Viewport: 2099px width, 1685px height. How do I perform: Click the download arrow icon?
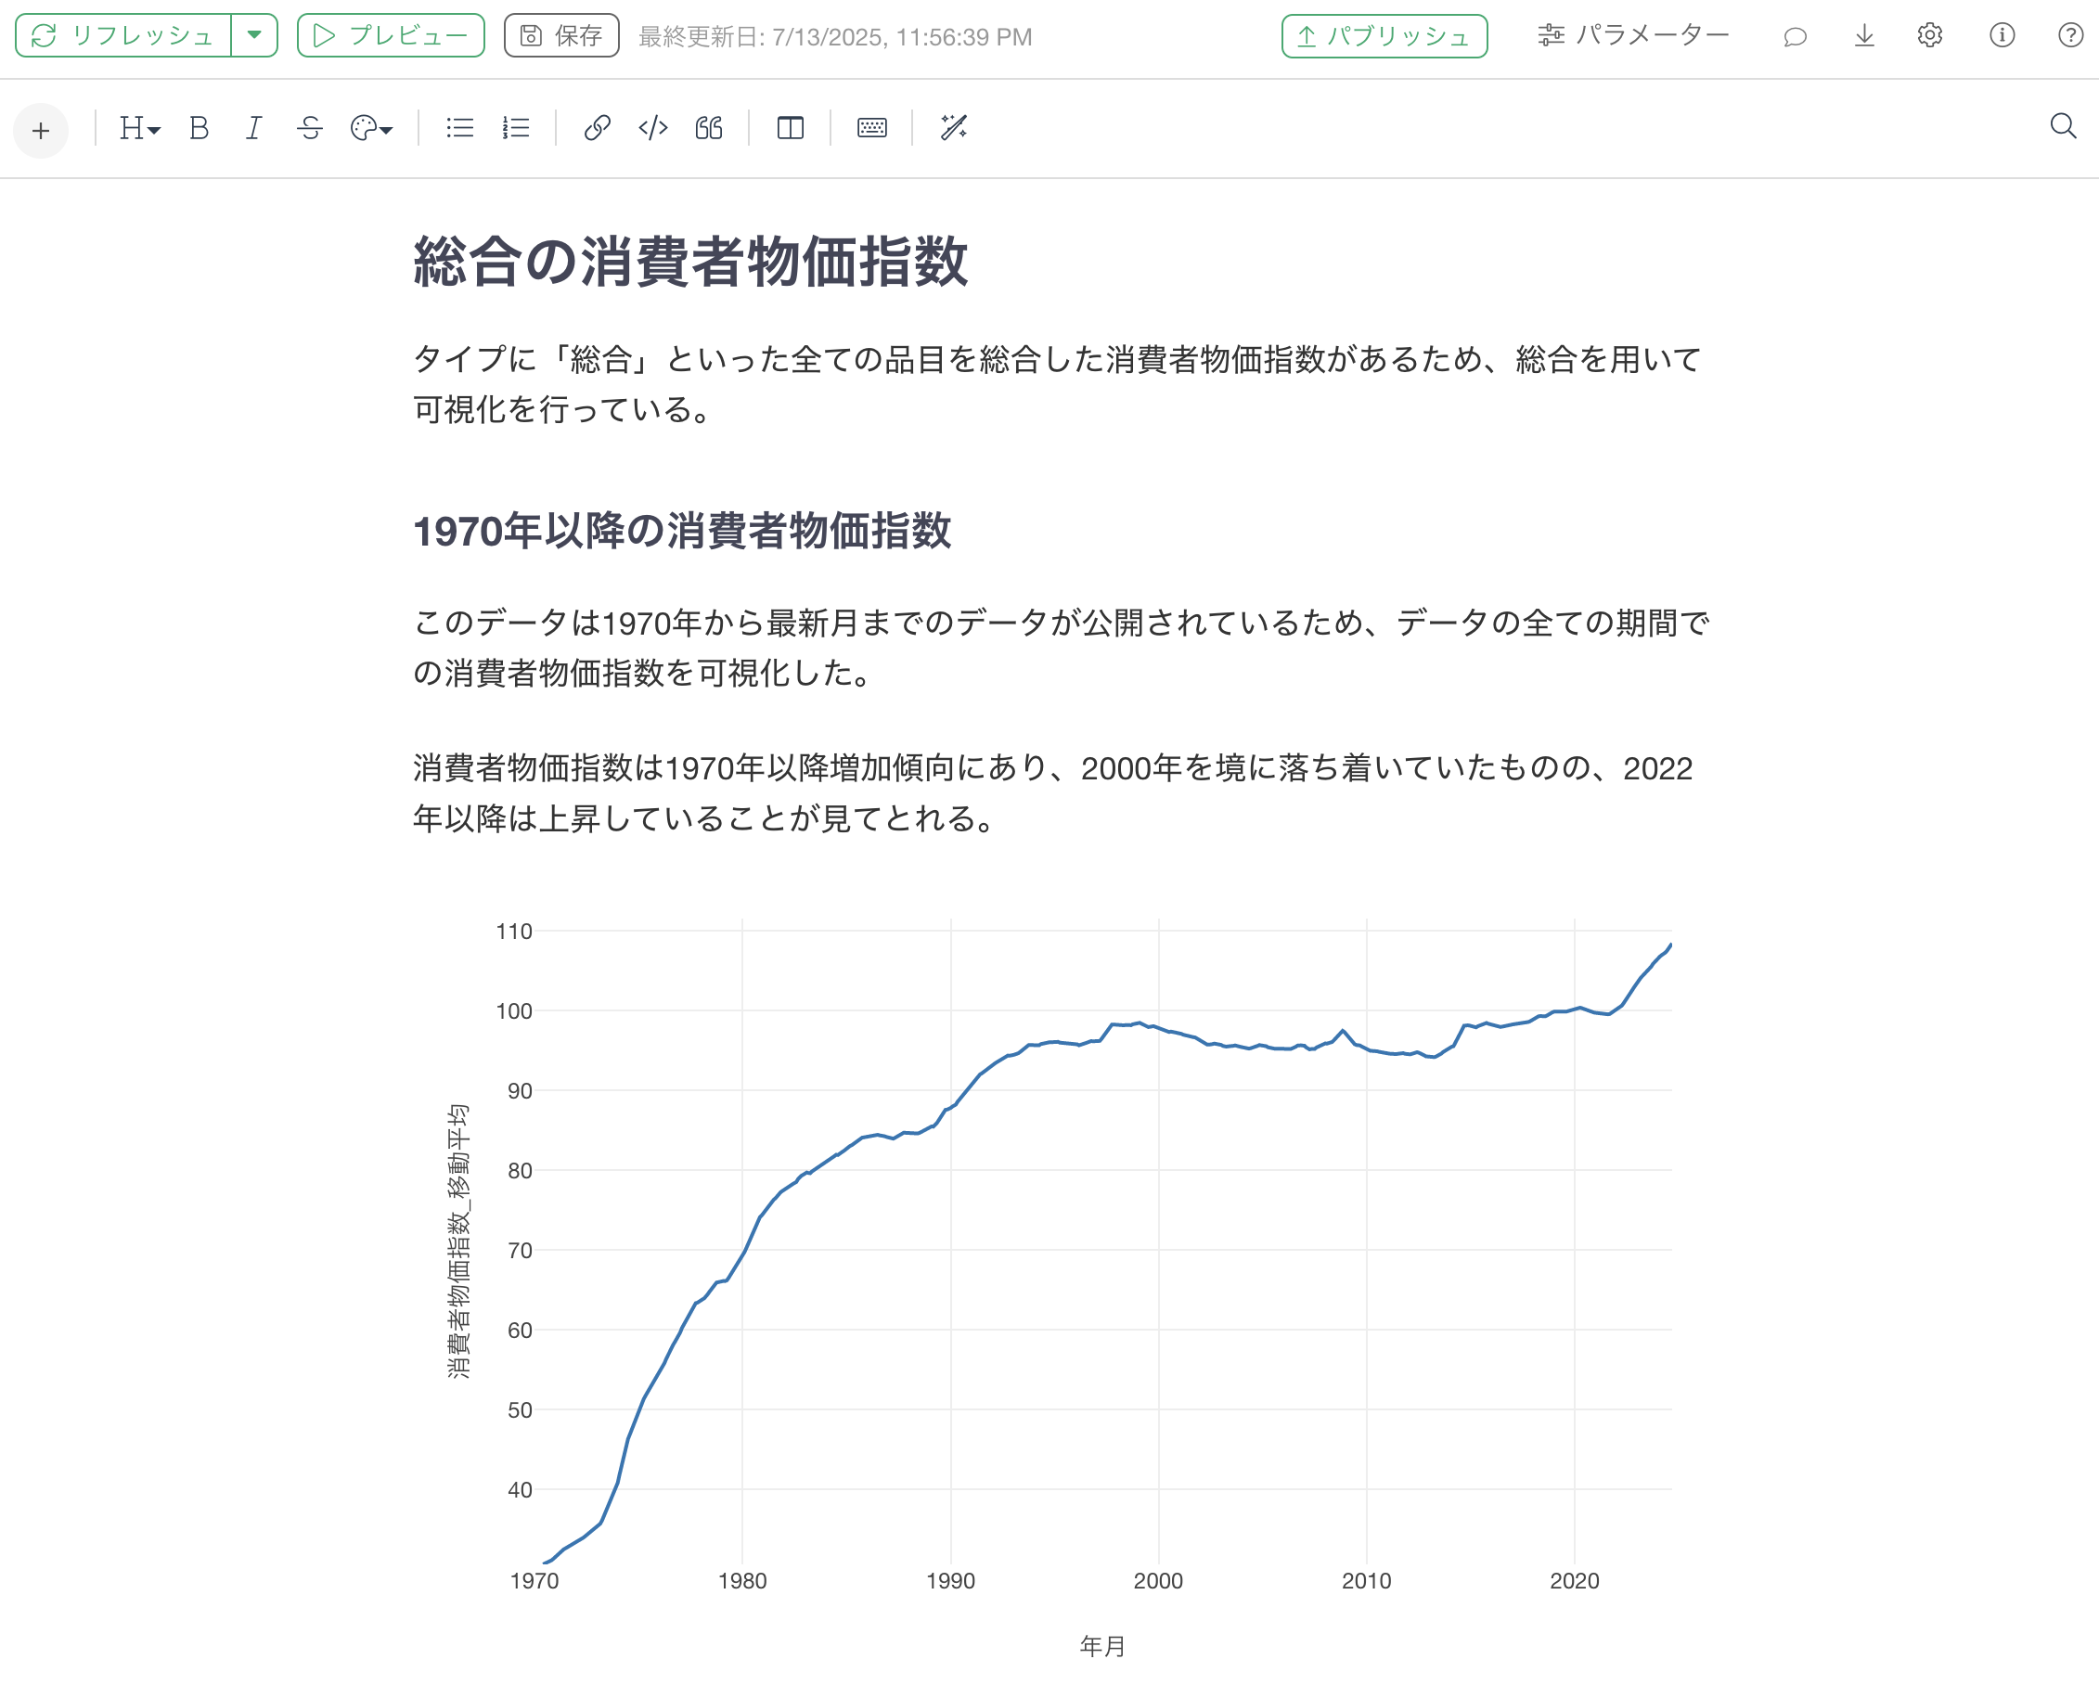1864,36
